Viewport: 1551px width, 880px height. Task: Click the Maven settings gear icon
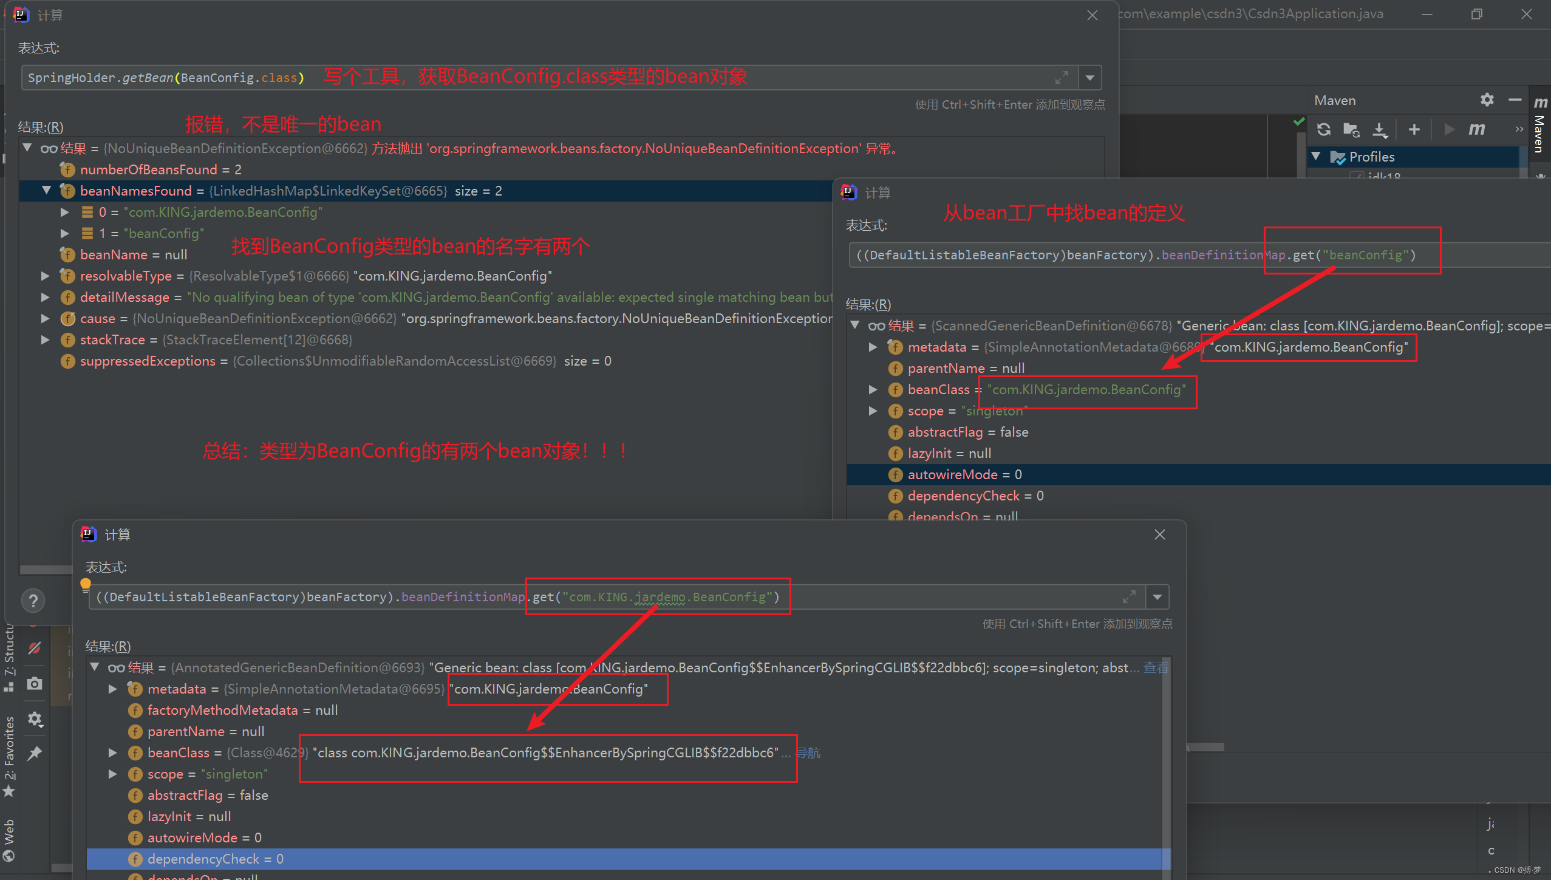click(x=1487, y=100)
